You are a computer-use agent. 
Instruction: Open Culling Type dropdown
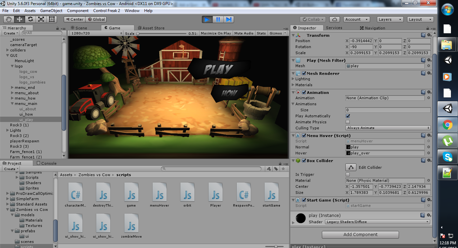[388, 128]
